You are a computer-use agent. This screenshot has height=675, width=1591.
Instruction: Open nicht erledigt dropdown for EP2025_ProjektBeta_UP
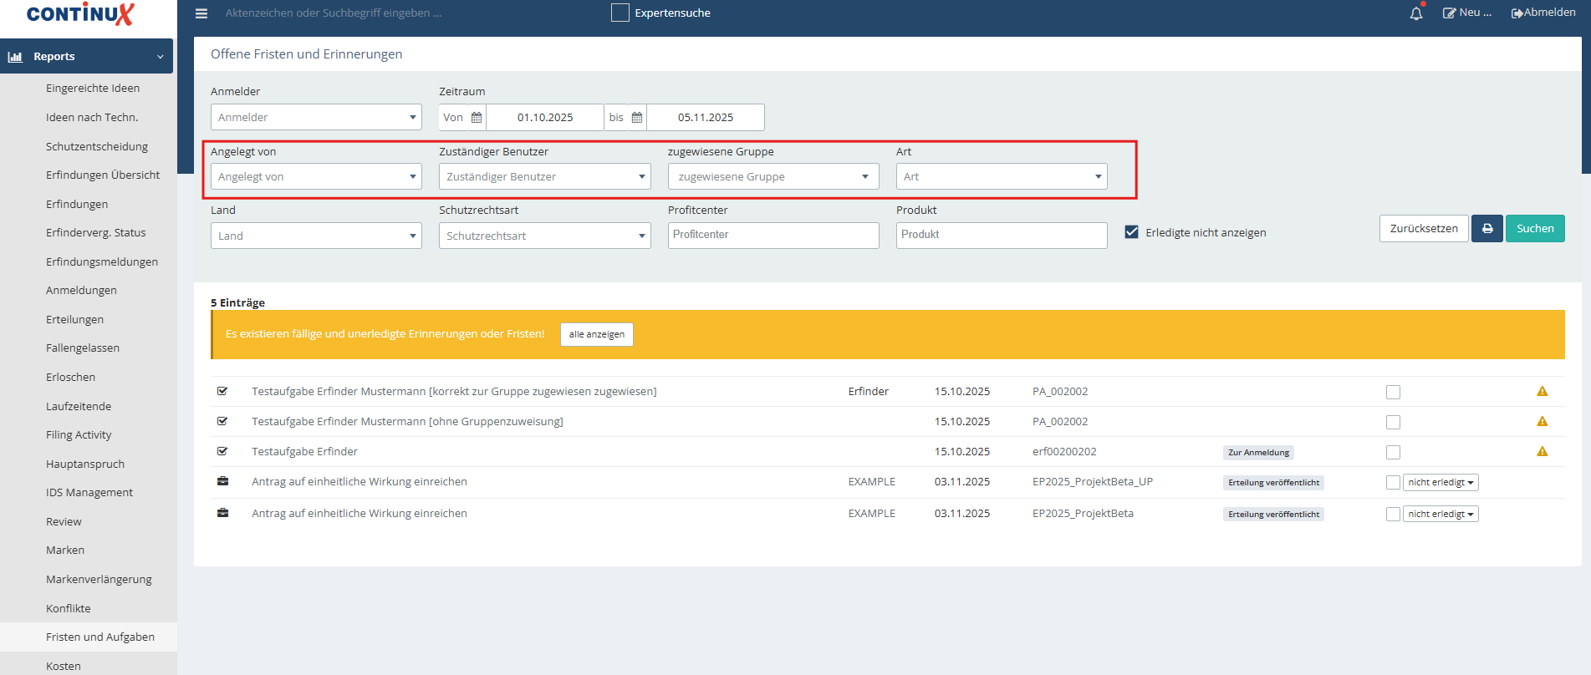coord(1440,483)
